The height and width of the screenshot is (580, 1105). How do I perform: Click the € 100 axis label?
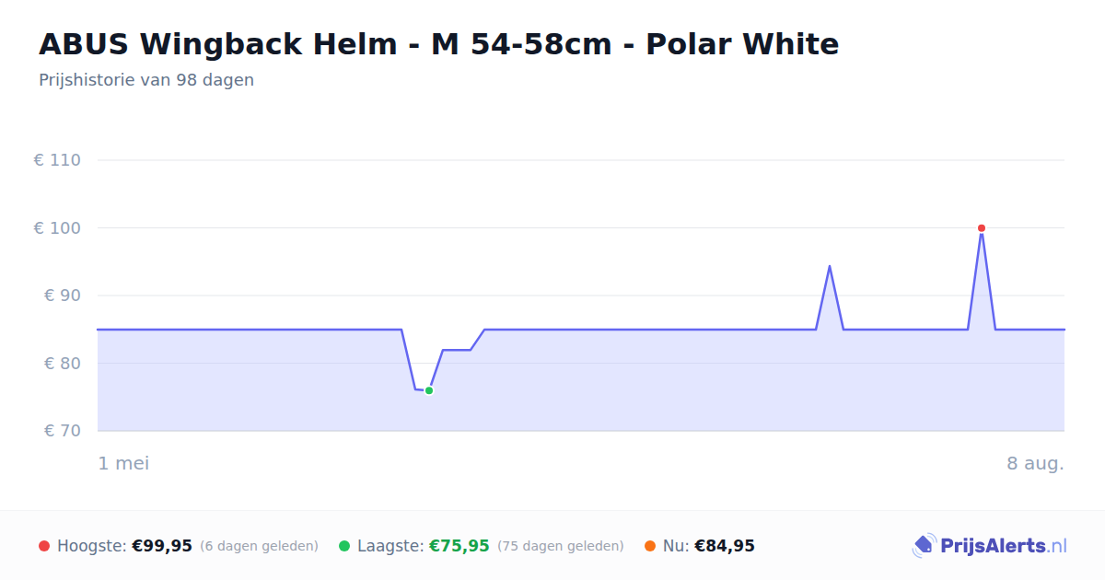pyautogui.click(x=57, y=228)
